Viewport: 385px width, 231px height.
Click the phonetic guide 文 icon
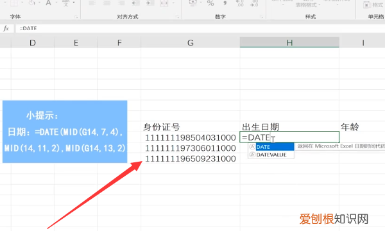click(x=65, y=3)
